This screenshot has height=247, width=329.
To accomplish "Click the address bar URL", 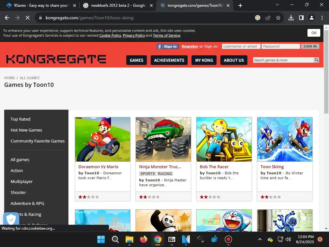I will coord(89,18).
